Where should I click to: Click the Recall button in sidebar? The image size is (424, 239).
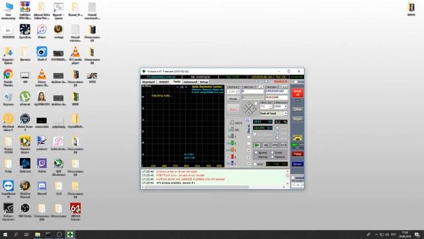pos(297,119)
